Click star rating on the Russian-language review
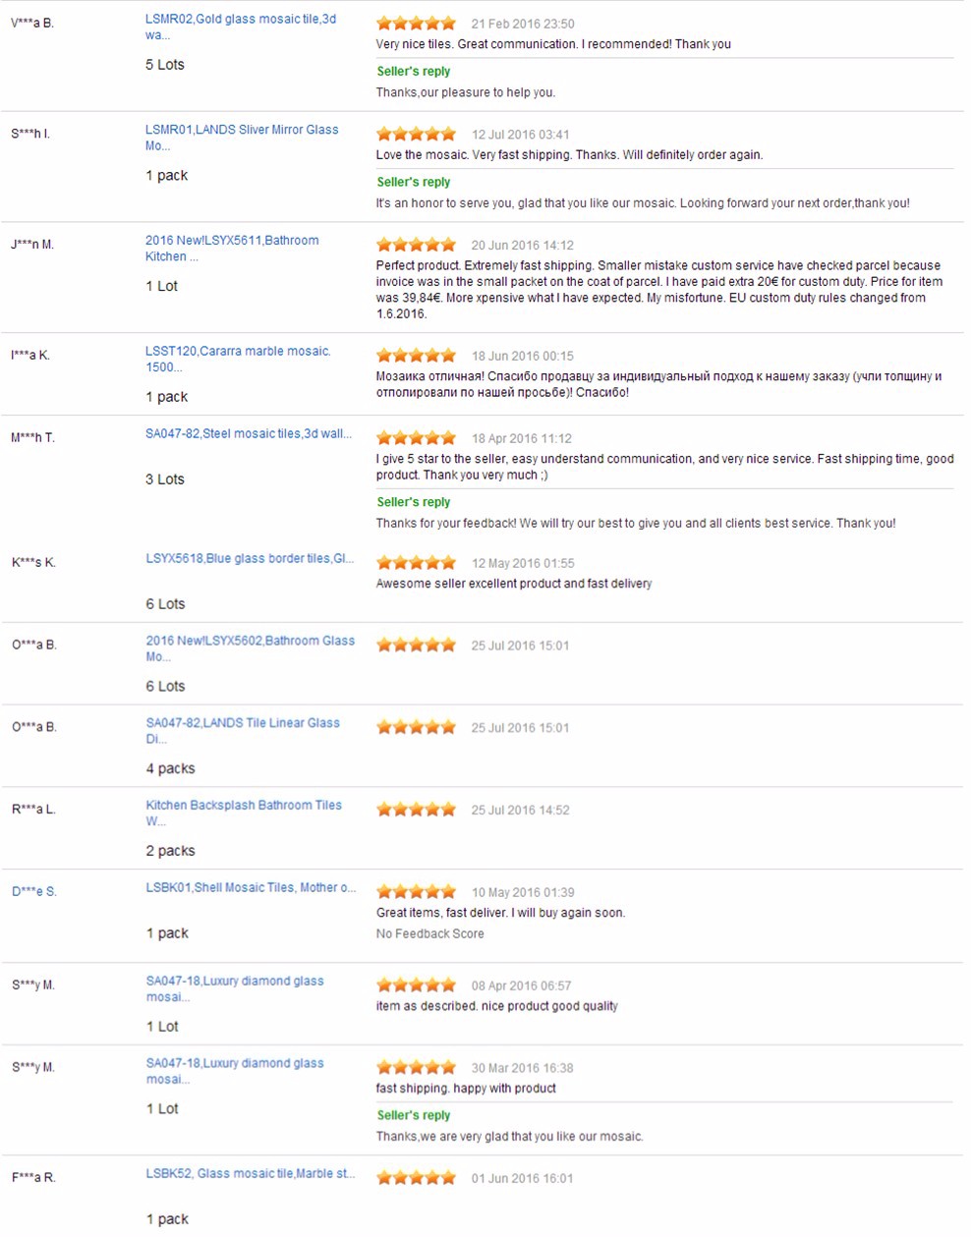This screenshot has width=971, height=1237. 416,356
